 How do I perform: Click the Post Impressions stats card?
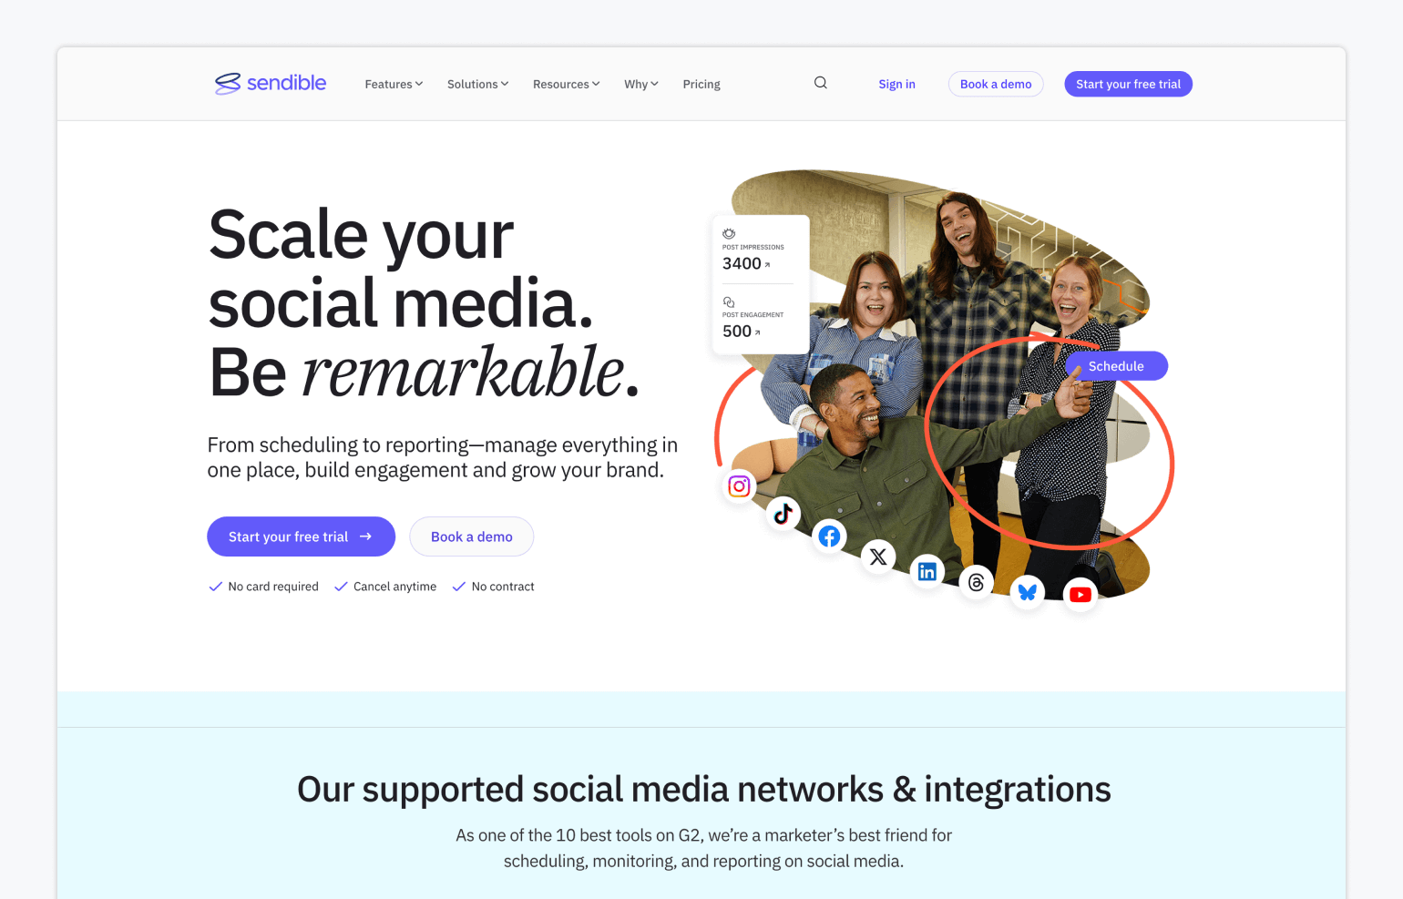[761, 284]
